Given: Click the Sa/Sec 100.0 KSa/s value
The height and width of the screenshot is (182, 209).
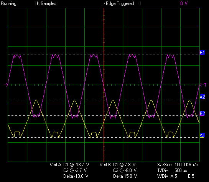Looking at the screenshot, I should (186, 165).
